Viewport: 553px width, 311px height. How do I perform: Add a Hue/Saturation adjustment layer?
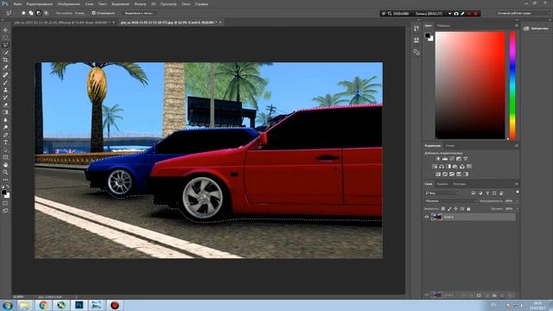[x=435, y=167]
